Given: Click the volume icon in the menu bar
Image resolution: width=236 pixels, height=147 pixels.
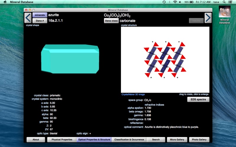Looking at the screenshot, I should [x=180, y=2].
